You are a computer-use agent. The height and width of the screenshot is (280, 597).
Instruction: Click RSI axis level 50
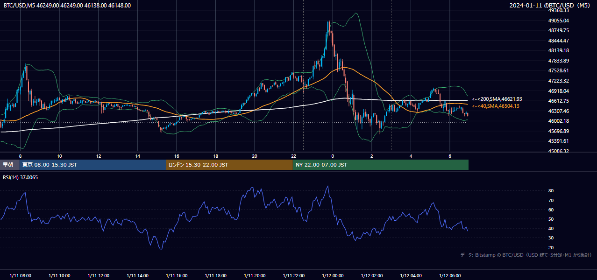(x=551, y=219)
